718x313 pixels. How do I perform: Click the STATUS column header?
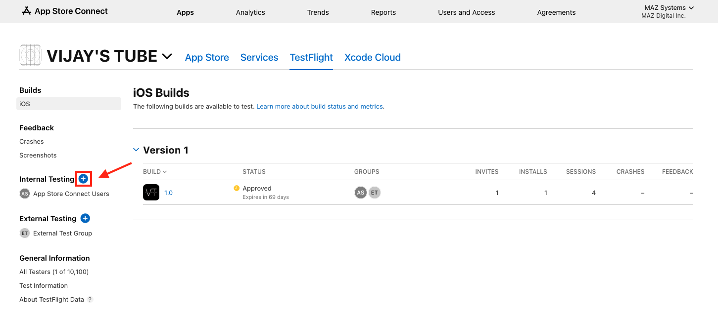point(254,171)
